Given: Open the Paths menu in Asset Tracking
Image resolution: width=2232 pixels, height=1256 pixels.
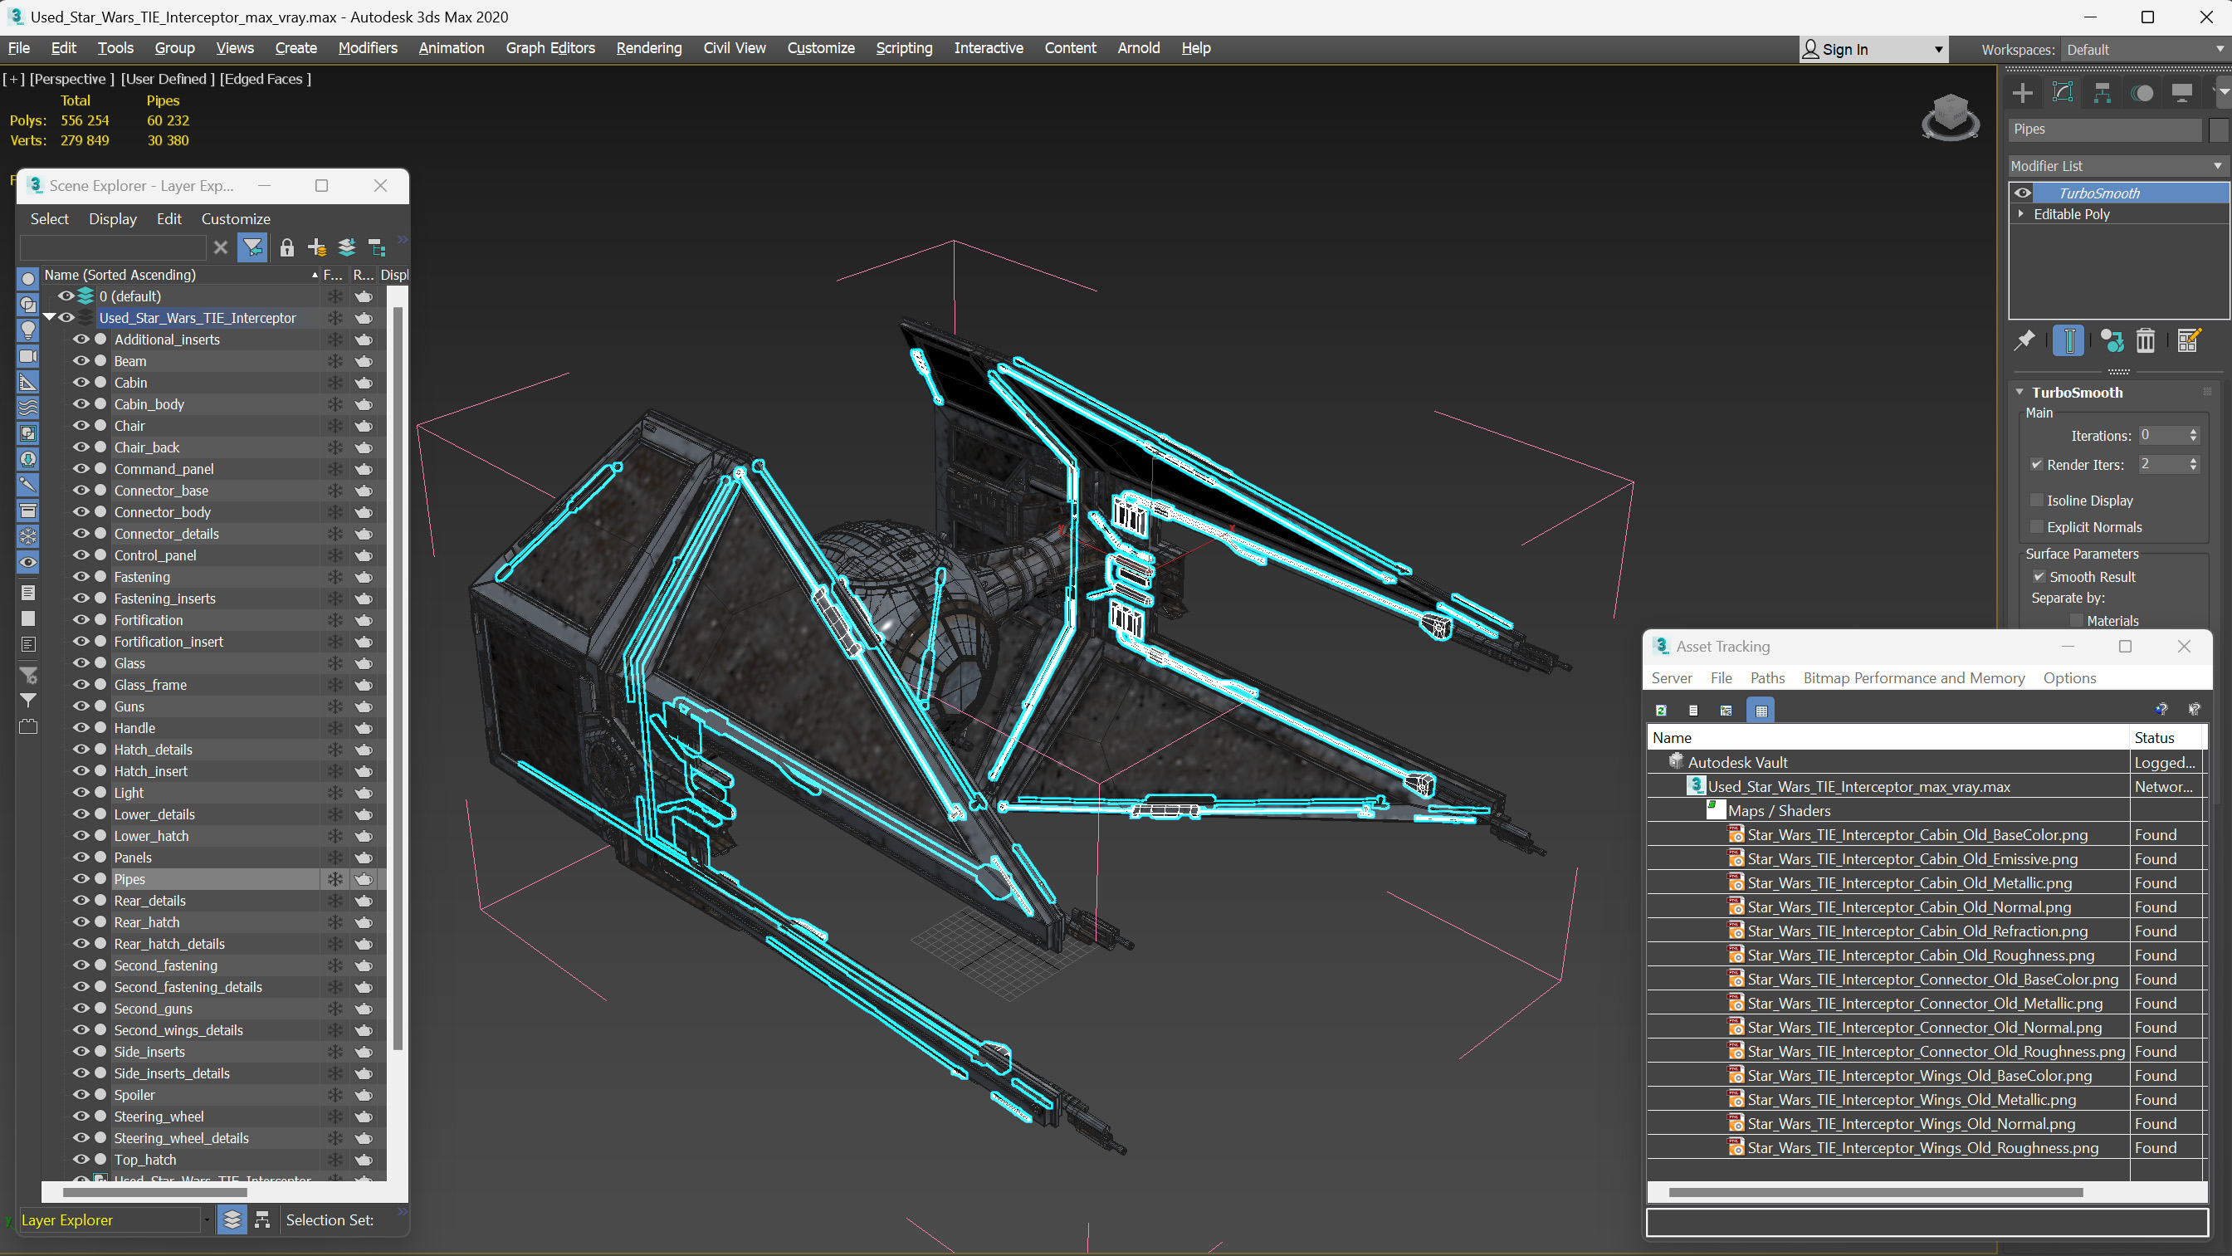Looking at the screenshot, I should [x=1766, y=678].
